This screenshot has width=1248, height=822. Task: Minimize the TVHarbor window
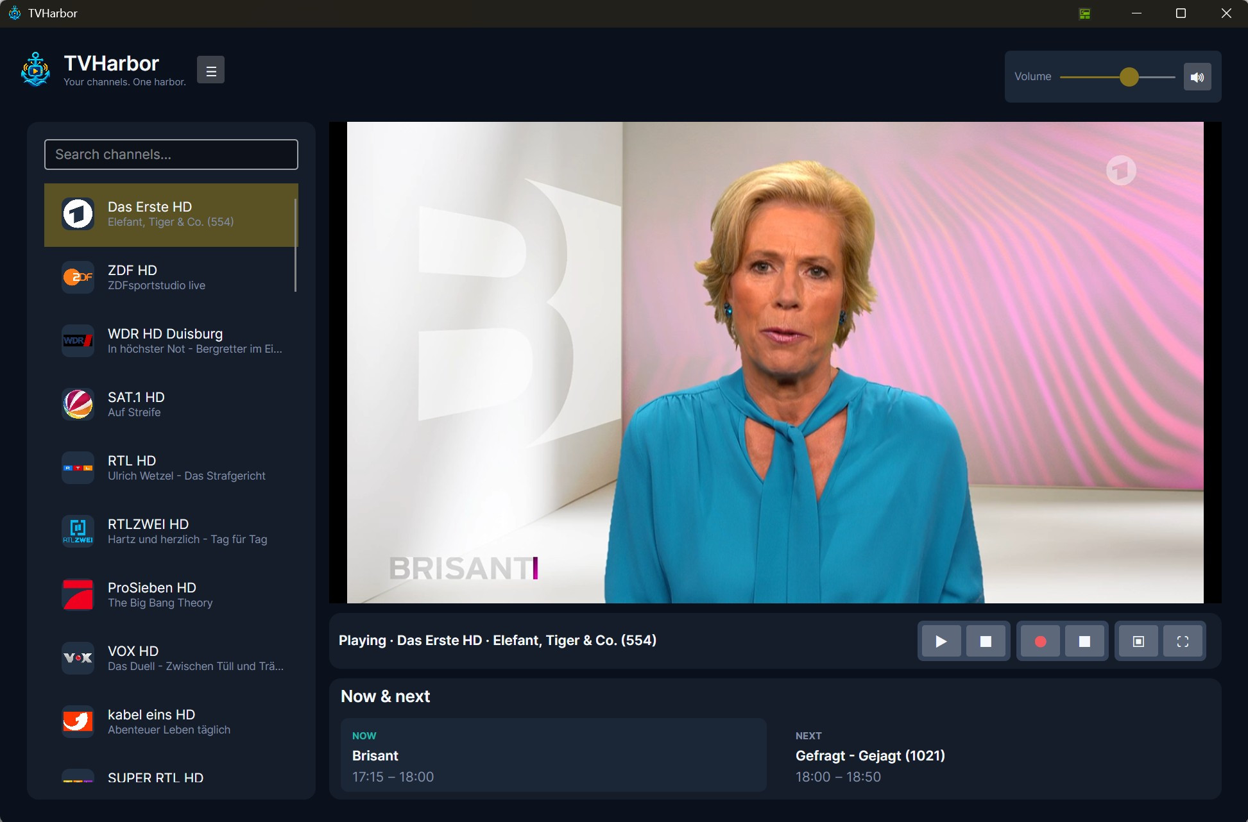pos(1136,13)
